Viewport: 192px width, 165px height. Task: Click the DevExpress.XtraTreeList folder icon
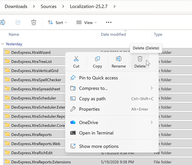click(x=7, y=61)
